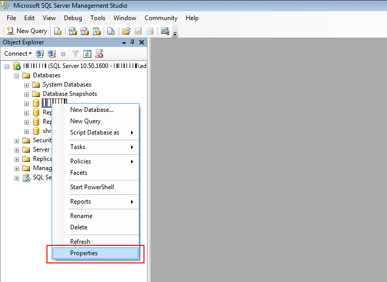Click the Filter funnel icon
387x282 pixels.
click(x=75, y=54)
